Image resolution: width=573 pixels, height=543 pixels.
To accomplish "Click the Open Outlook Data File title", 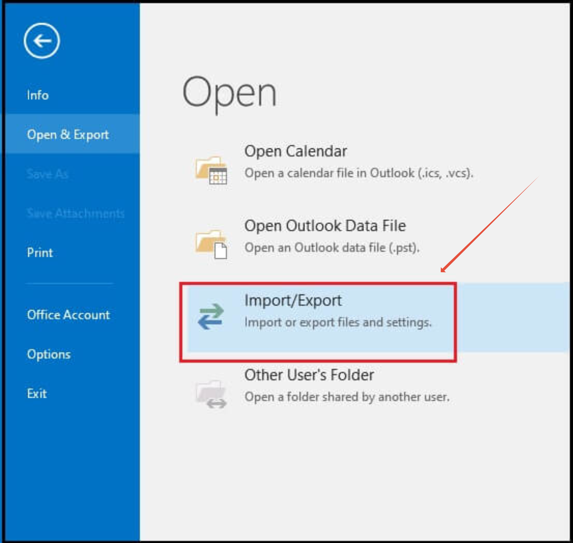I will click(x=325, y=226).
